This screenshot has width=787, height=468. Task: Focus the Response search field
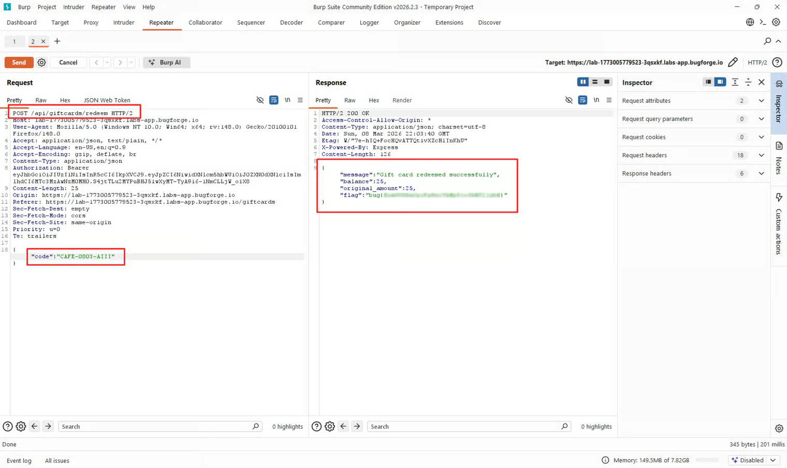[469, 427]
